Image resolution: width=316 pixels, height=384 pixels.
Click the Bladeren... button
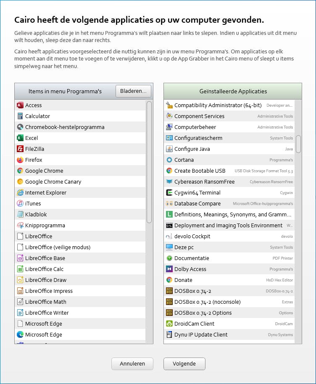pos(133,91)
